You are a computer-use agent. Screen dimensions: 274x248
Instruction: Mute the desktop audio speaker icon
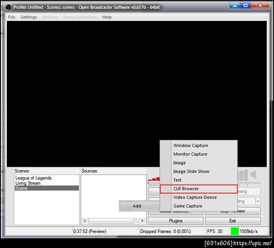click(x=253, y=175)
